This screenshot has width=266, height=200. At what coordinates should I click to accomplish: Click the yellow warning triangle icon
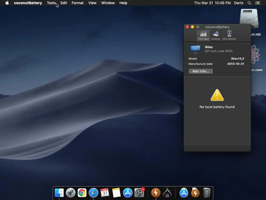217,95
